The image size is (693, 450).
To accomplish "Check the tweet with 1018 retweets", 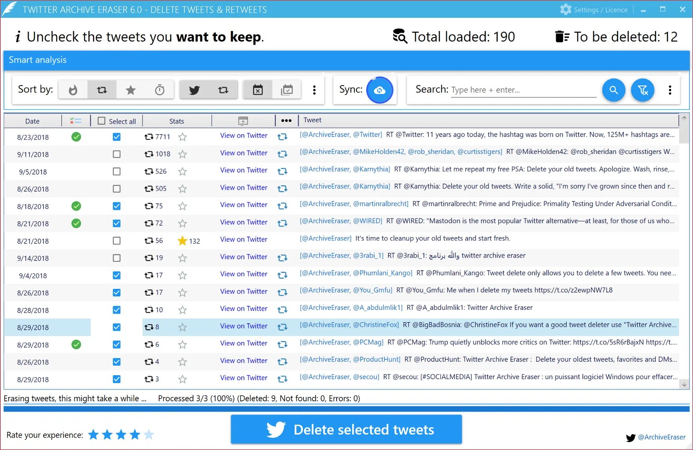I will 116,154.
